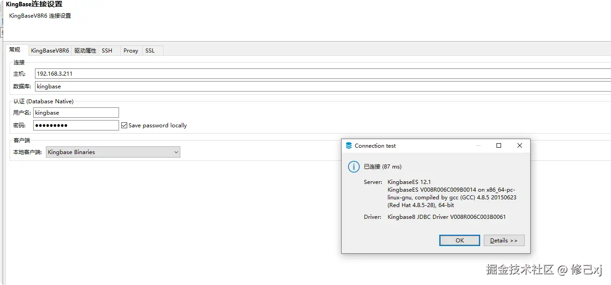The height and width of the screenshot is (285, 611).
Task: Close the Connection test dialog
Action: coord(520,146)
